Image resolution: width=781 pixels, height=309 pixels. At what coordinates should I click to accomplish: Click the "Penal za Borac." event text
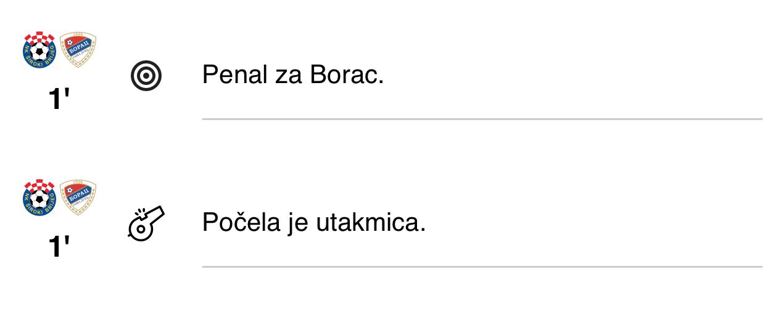292,75
